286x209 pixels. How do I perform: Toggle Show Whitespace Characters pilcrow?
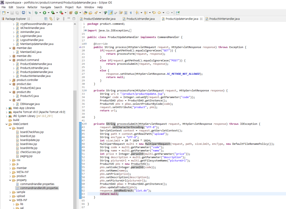131,13
